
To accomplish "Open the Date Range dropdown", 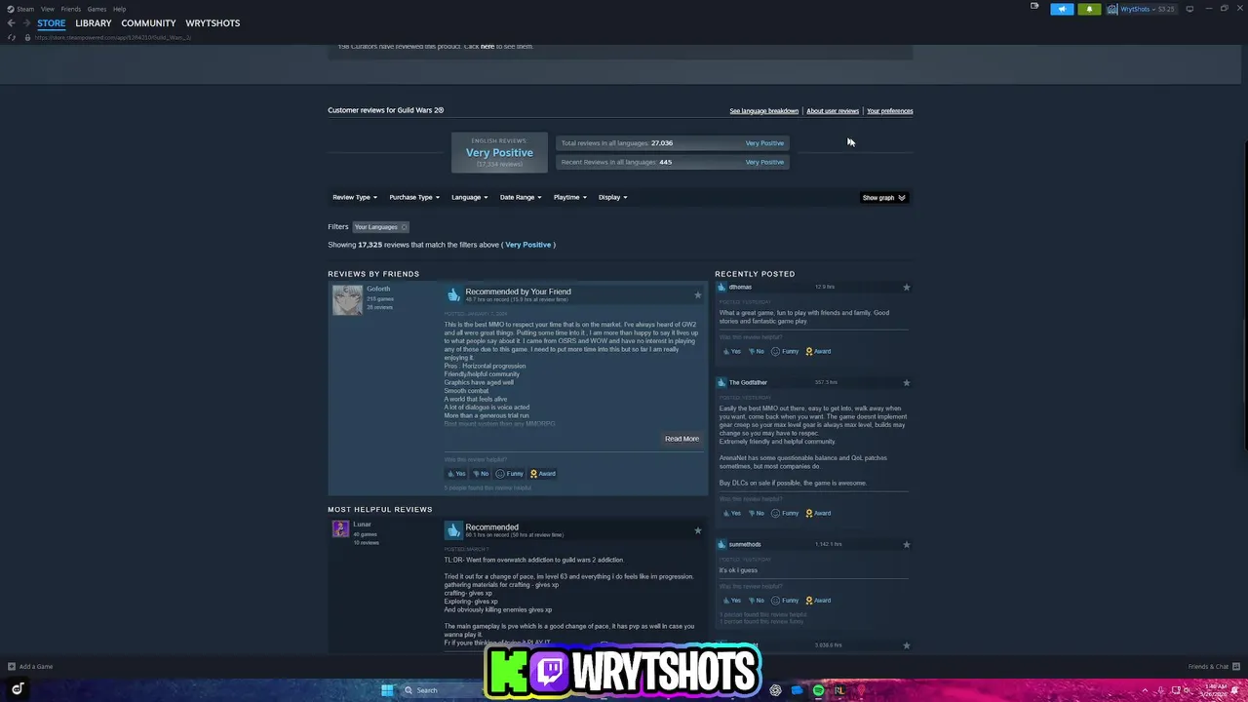I will point(521,197).
